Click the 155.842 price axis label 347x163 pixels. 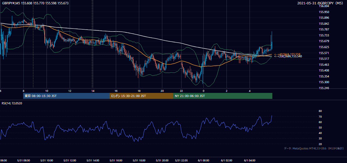pyautogui.click(x=324, y=24)
